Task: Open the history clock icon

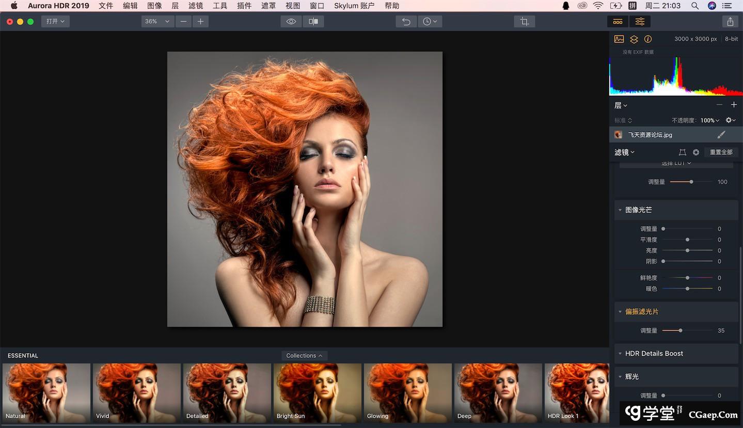Action: 429,22
